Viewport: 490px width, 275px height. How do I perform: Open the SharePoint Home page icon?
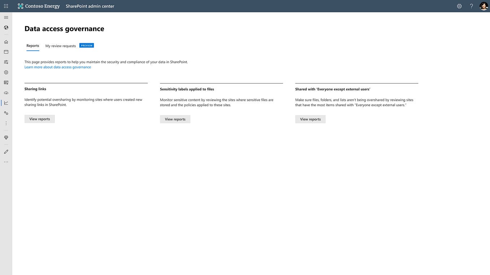(x=6, y=41)
